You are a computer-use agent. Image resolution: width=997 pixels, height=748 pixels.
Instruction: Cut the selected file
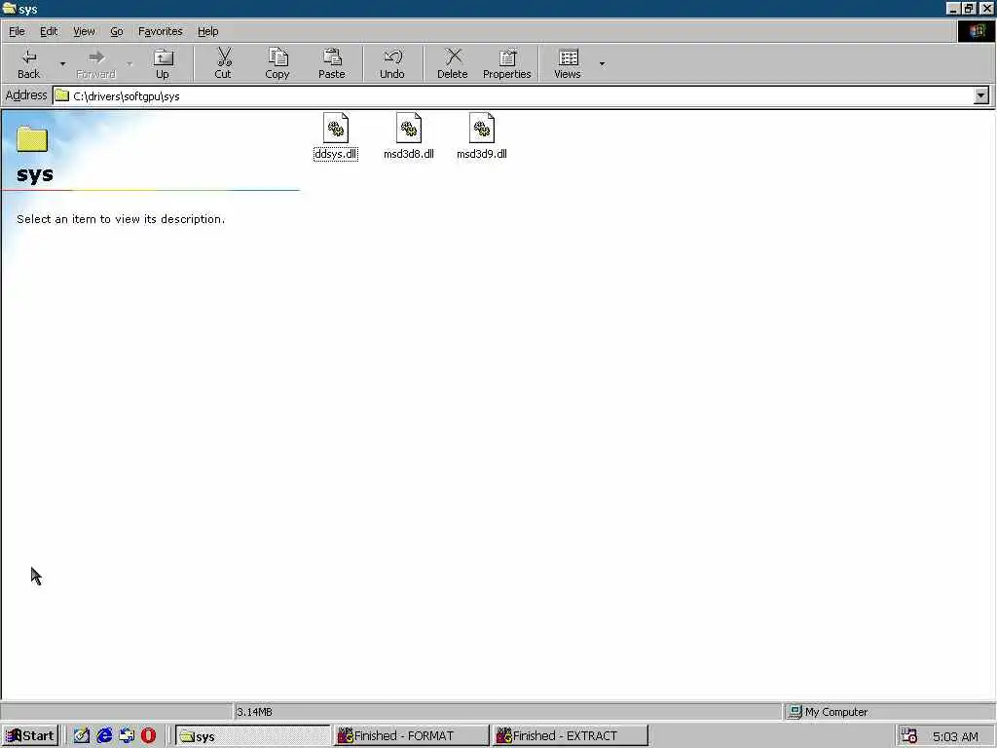point(223,63)
